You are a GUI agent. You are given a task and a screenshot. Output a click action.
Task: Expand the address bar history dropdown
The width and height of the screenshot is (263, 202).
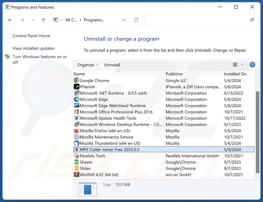point(124,20)
